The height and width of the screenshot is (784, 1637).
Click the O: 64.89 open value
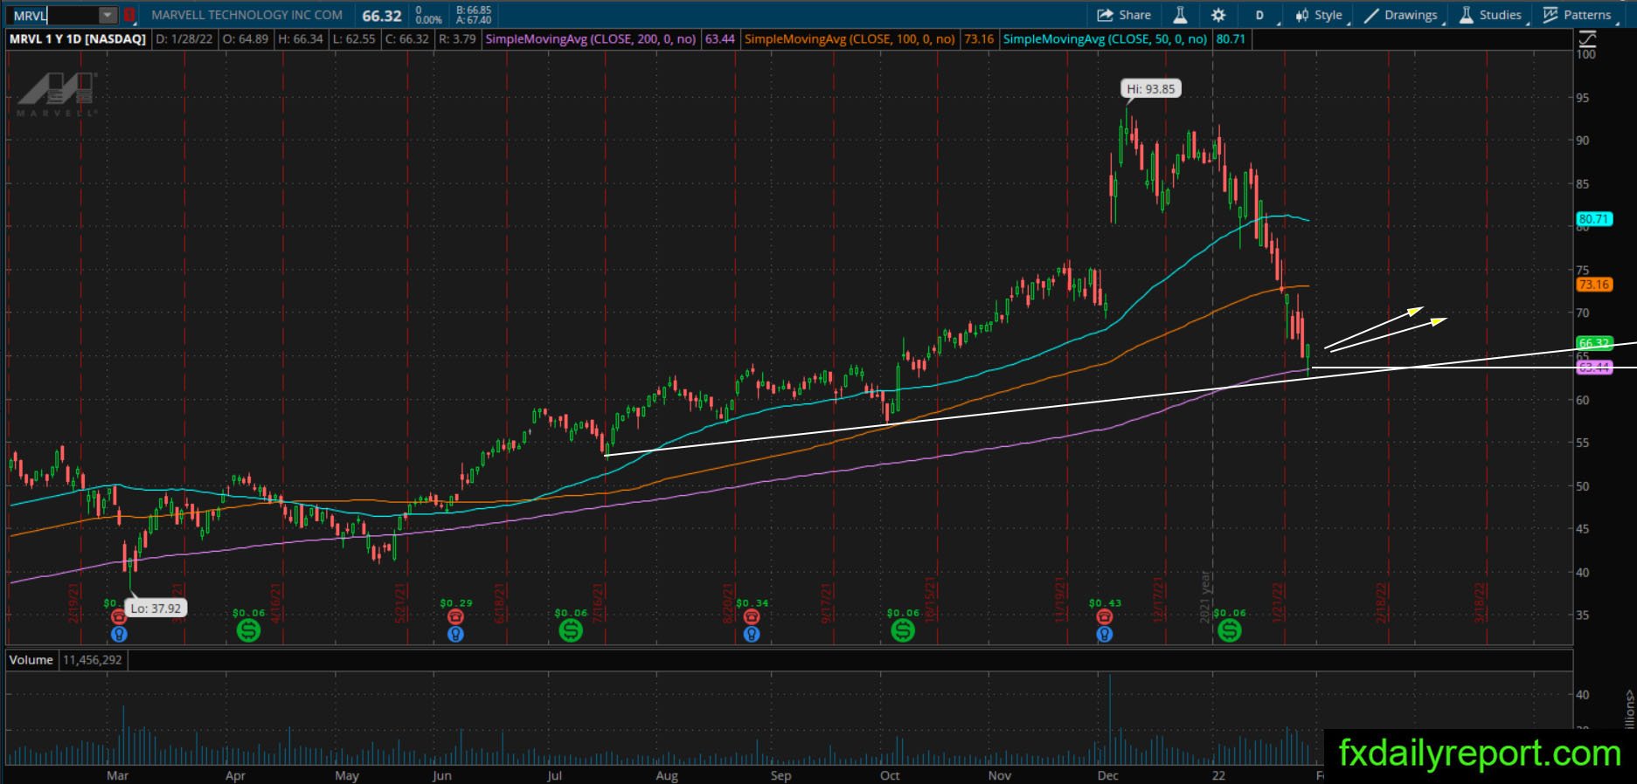pyautogui.click(x=246, y=39)
